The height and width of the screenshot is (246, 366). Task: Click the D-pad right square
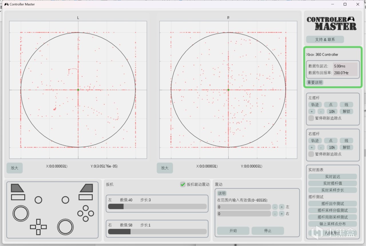tap(44, 227)
